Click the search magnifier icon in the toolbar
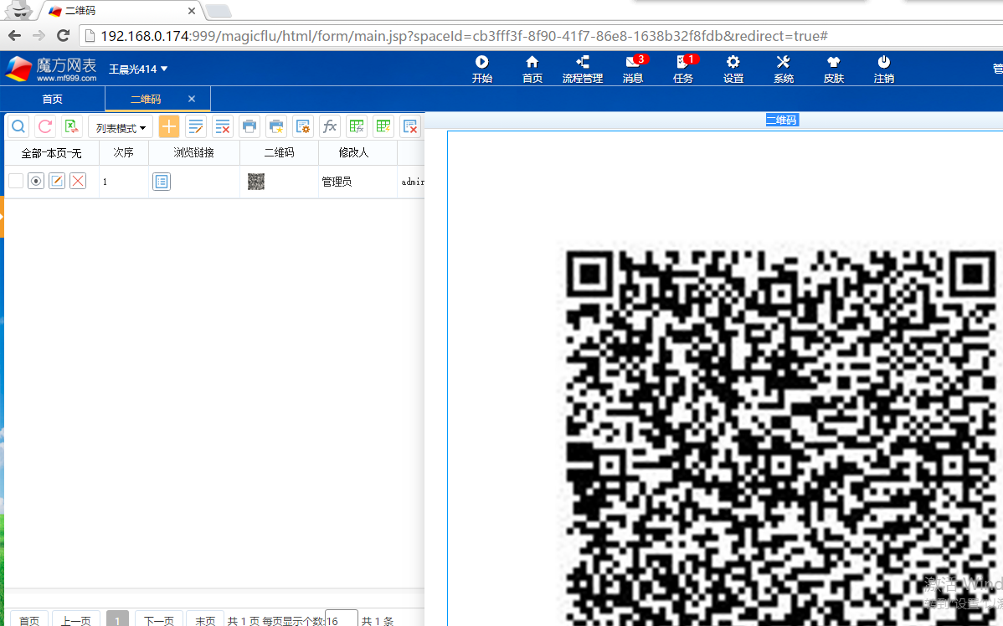1003x626 pixels. (18, 126)
